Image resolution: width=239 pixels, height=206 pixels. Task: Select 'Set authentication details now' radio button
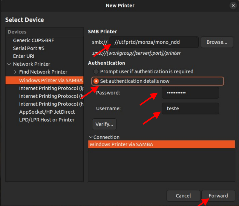(96, 81)
